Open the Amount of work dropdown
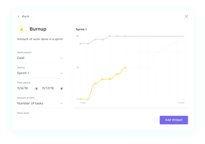Image resolution: width=205 pixels, height=144 pixels. (40, 103)
